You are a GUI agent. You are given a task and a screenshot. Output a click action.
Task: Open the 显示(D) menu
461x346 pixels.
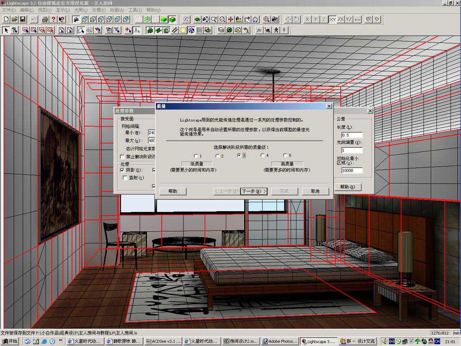point(63,10)
